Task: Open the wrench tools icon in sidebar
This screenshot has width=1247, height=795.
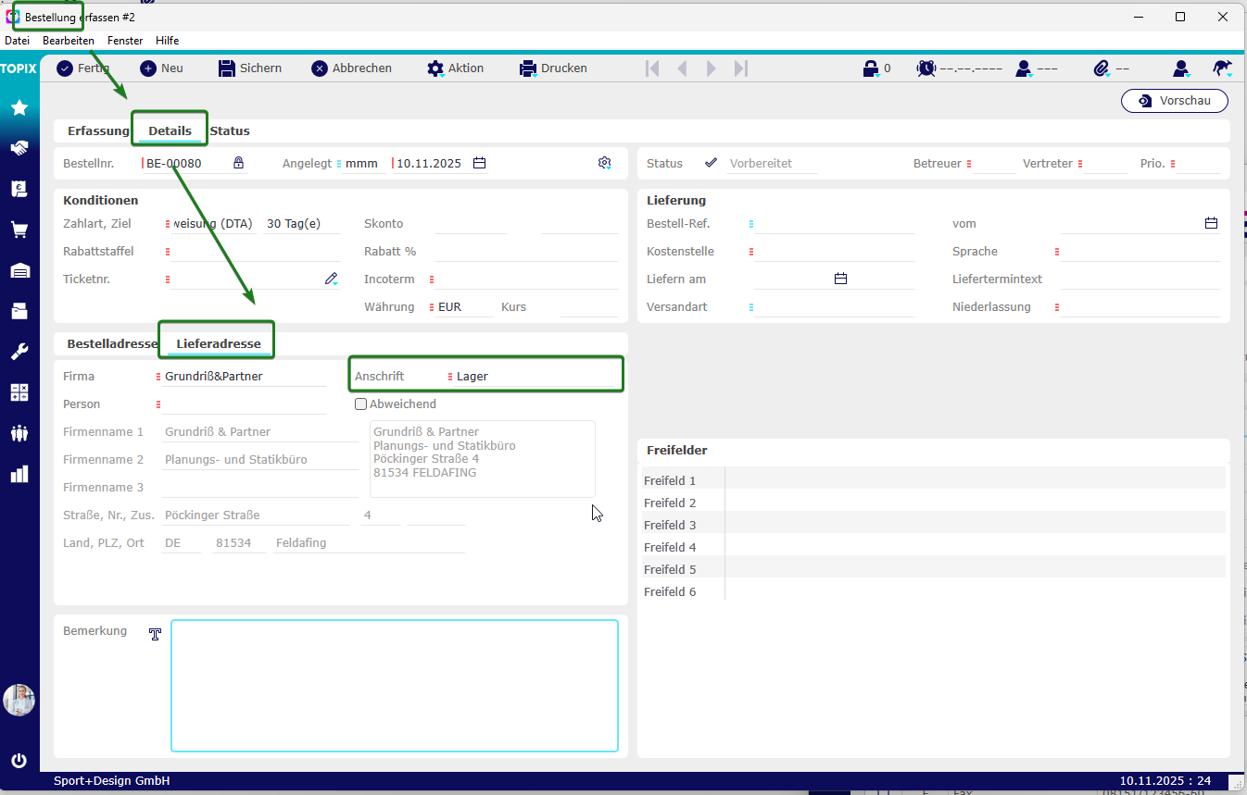Action: click(x=19, y=352)
